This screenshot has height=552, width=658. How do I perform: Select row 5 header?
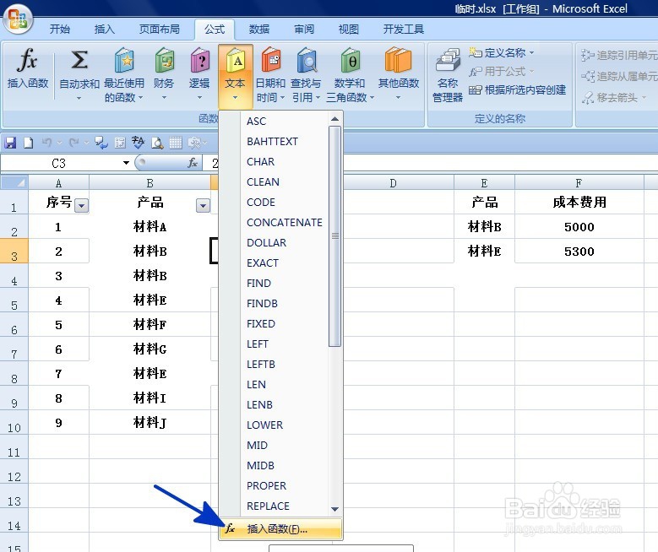coord(14,300)
